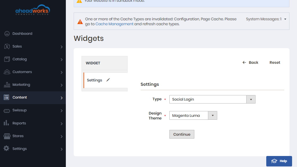Open the Stores menu item
The image size is (297, 167).
tap(33, 136)
